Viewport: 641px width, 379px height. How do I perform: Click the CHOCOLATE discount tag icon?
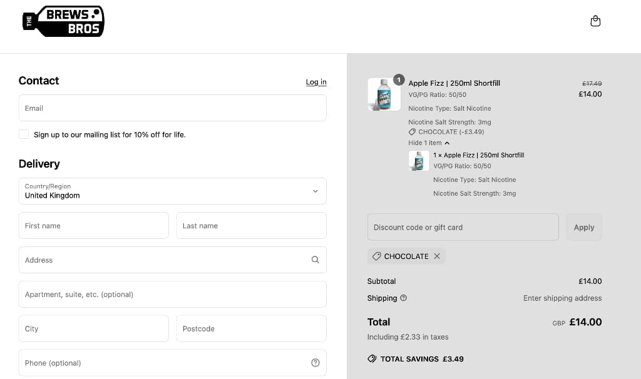tap(376, 256)
